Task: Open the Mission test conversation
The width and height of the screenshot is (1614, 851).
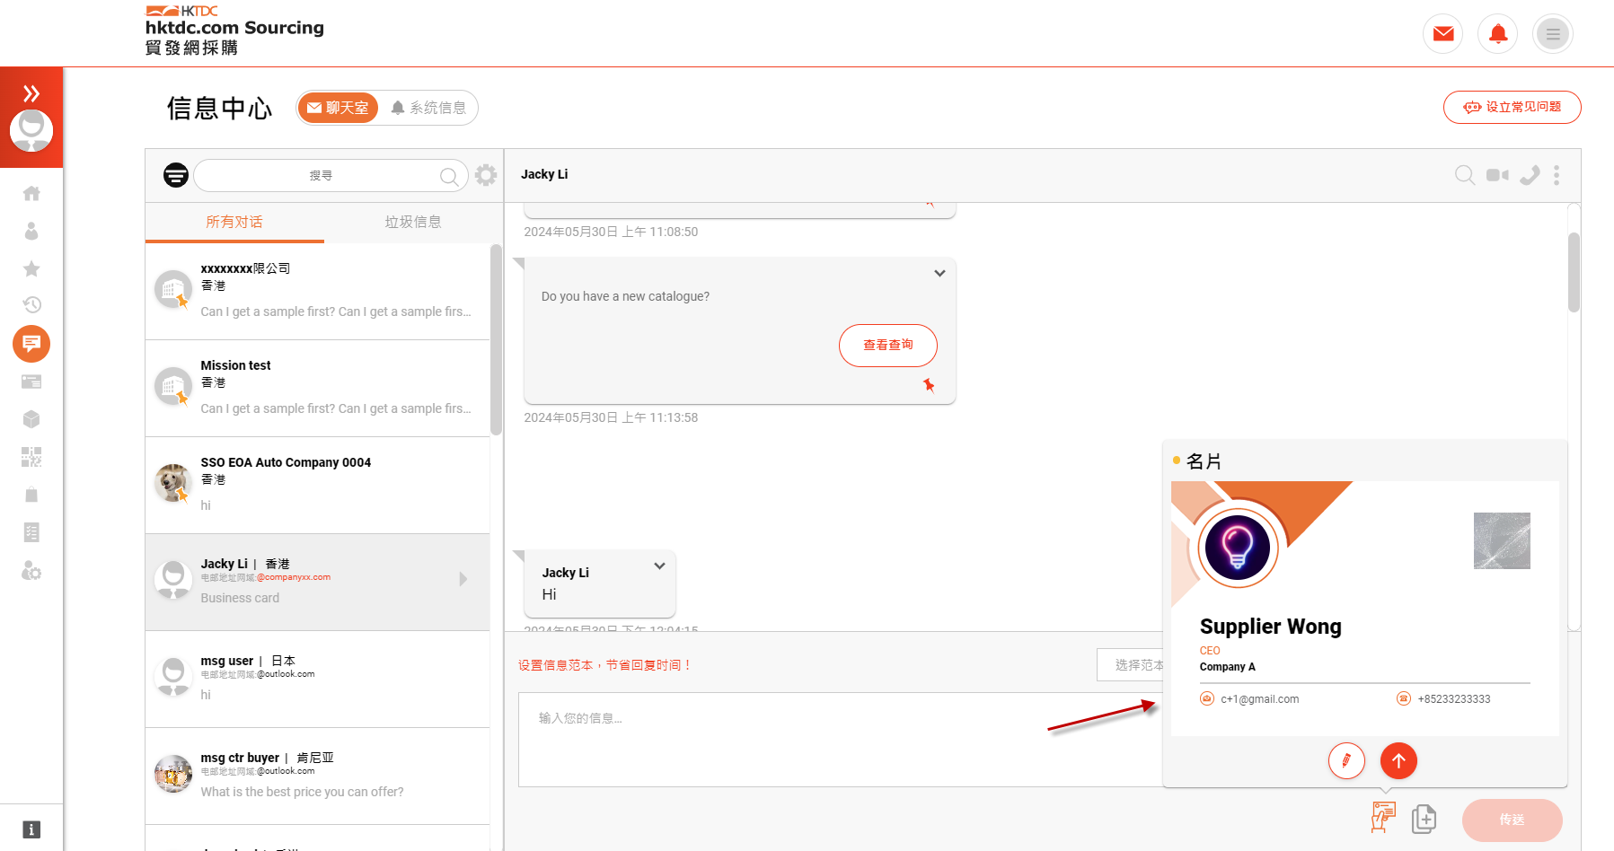Action: pyautogui.click(x=318, y=388)
